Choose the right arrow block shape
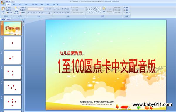Image resolution: width=176 pixels, height=112 pixels. [96, 10]
